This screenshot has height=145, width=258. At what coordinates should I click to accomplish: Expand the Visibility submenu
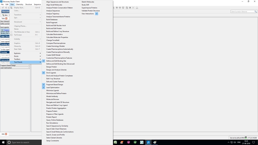point(26,39)
